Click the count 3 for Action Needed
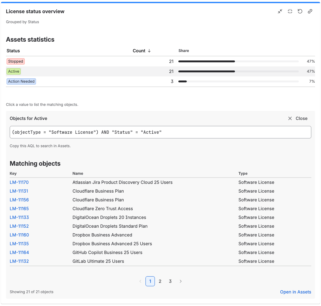The height and width of the screenshot is (306, 321). [172, 81]
